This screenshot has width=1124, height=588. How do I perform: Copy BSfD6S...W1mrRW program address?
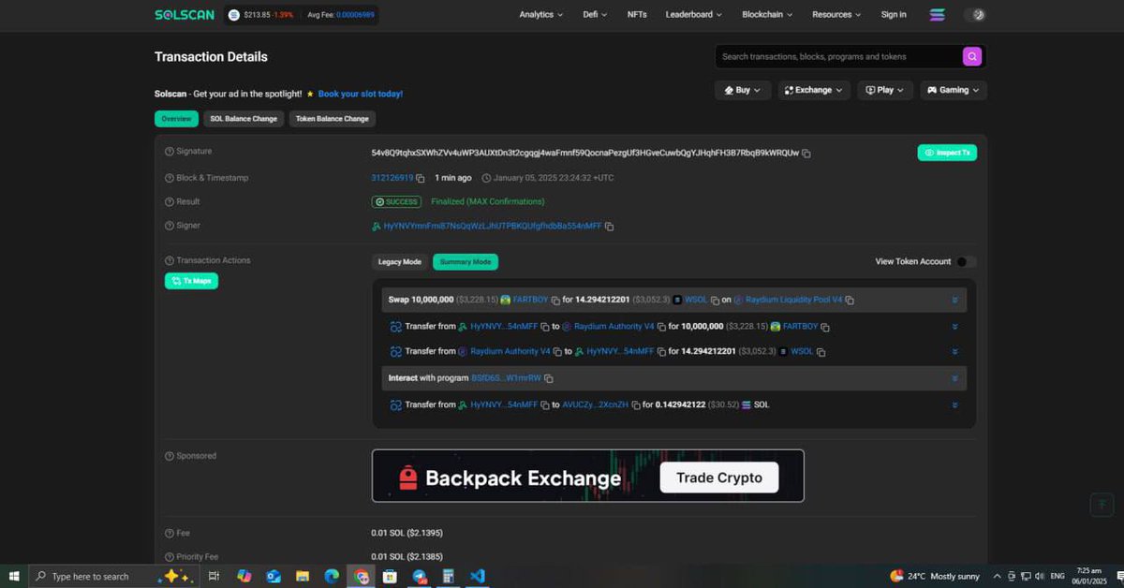549,378
